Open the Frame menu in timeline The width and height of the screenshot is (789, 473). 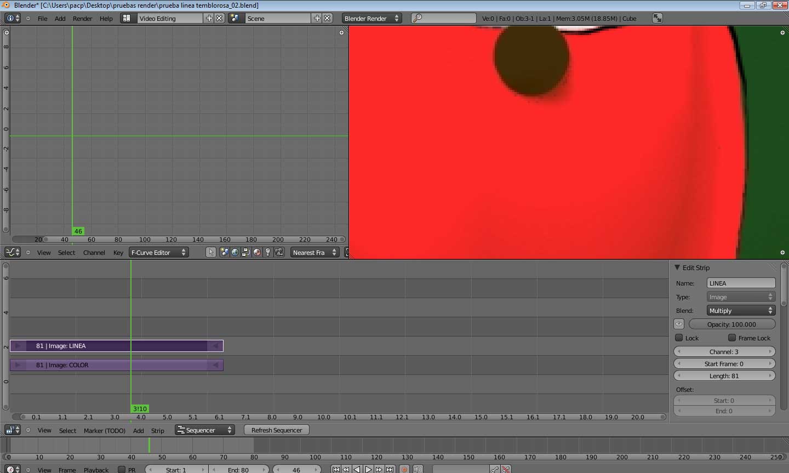pyautogui.click(x=67, y=470)
